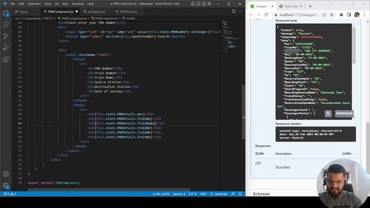Click the response body scrollbar in Swagger
The image size is (370, 208).
(353, 45)
